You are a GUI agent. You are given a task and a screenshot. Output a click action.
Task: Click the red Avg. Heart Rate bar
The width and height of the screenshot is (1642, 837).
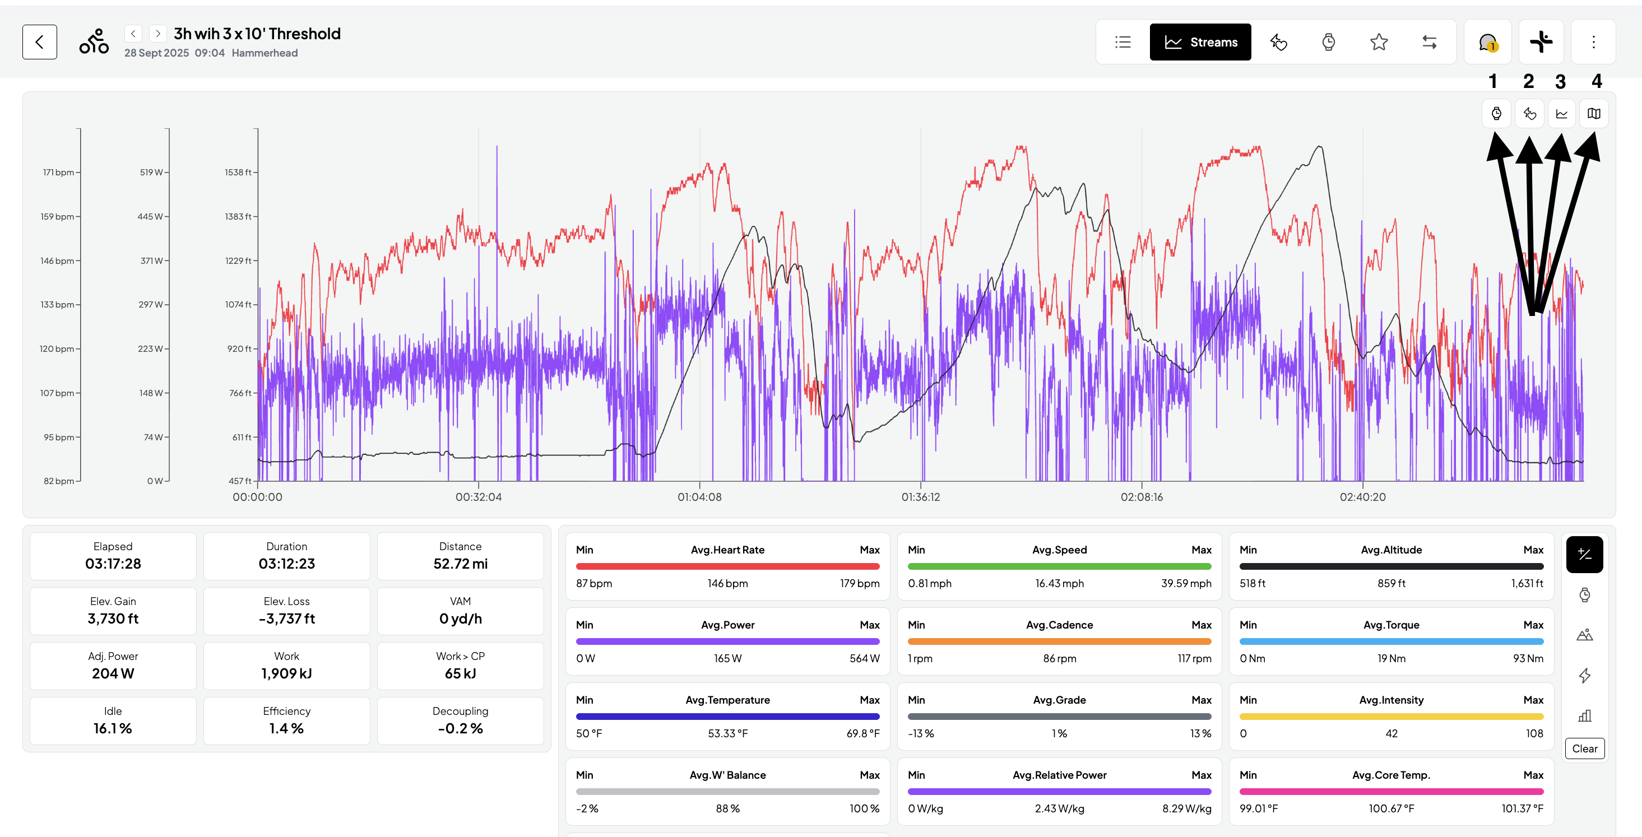click(727, 566)
